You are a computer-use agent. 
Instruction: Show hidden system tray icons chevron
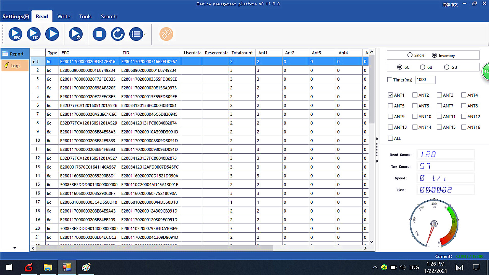coord(375,267)
